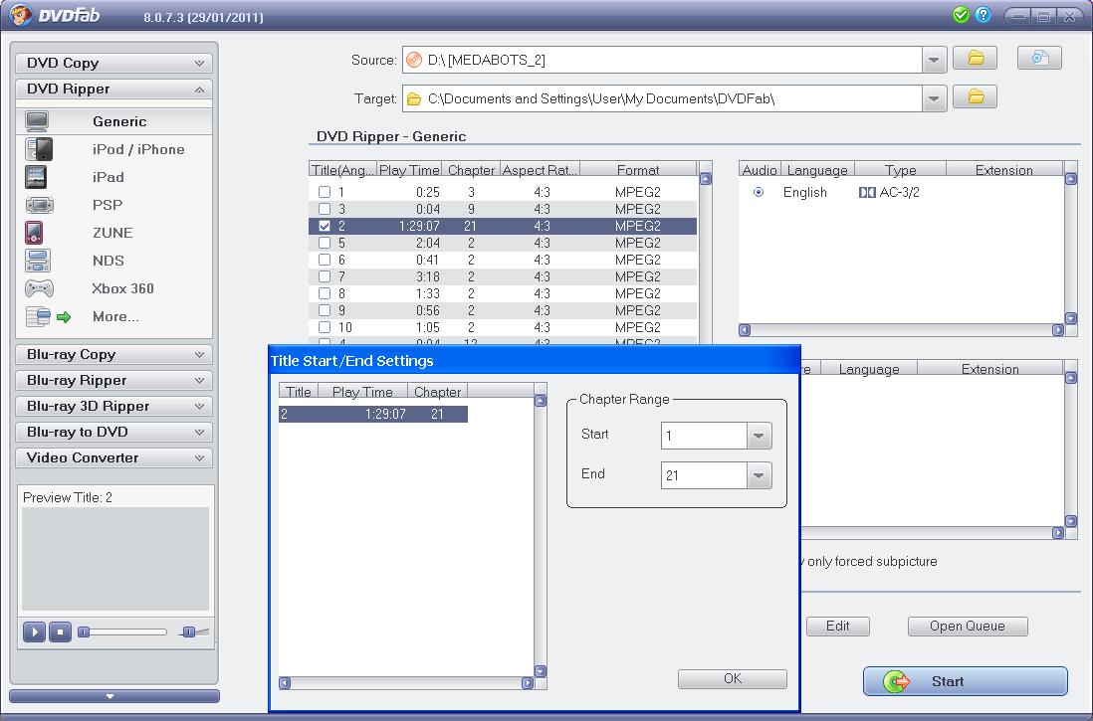Image resolution: width=1093 pixels, height=721 pixels.
Task: Confirm dialog with OK button
Action: (732, 678)
